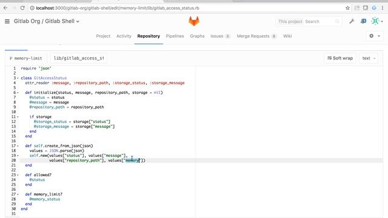Collapse the memory_limit? fold at line 27

tap(18, 194)
